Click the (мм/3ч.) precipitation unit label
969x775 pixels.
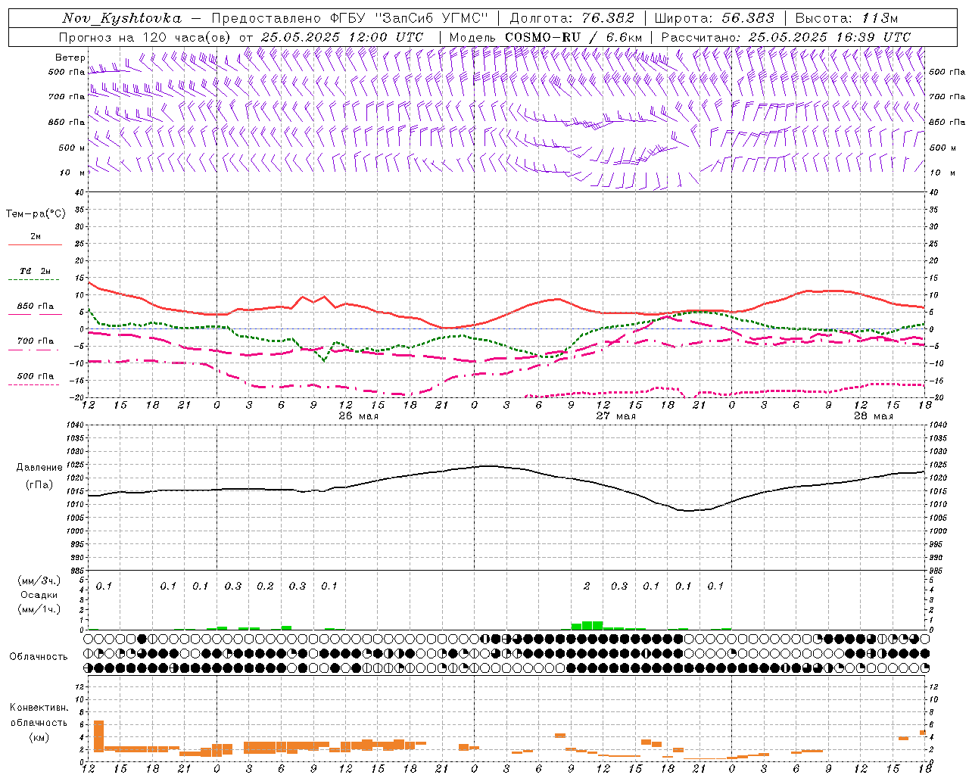pos(39,580)
